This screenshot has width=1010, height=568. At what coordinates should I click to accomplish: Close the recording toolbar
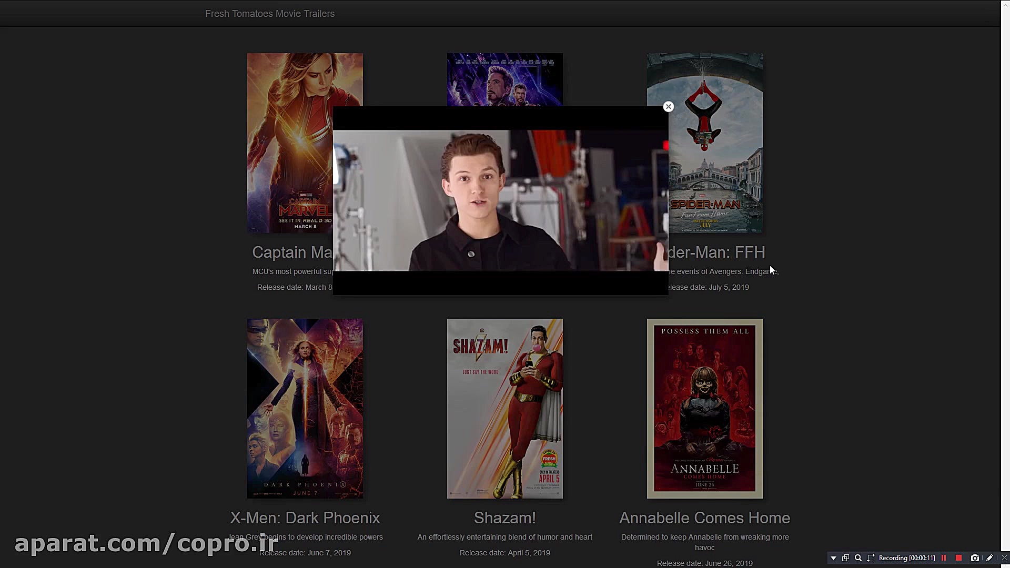tap(1004, 558)
